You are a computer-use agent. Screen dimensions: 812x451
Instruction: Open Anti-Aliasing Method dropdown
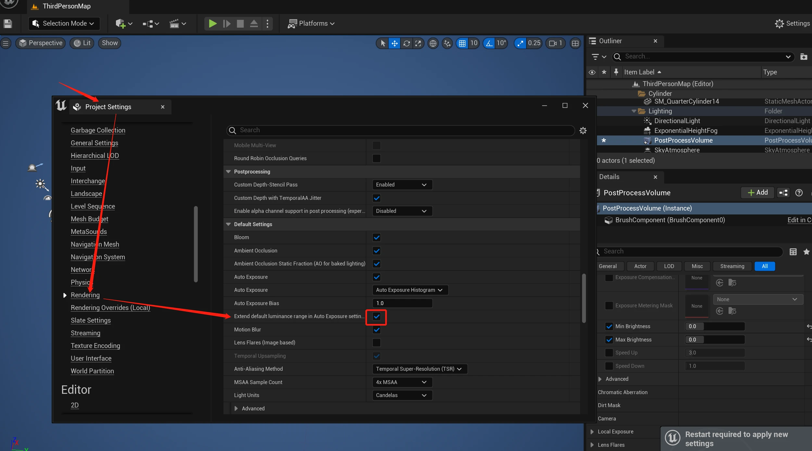click(x=420, y=369)
